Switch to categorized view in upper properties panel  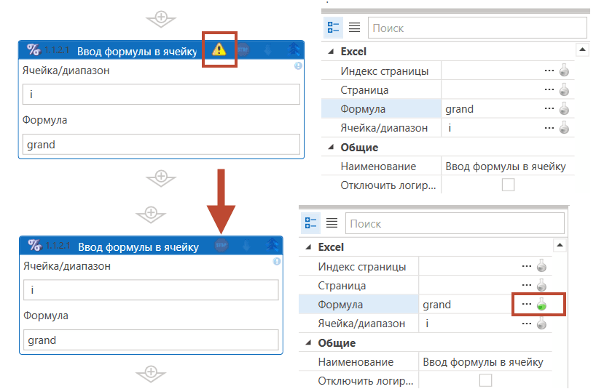334,28
